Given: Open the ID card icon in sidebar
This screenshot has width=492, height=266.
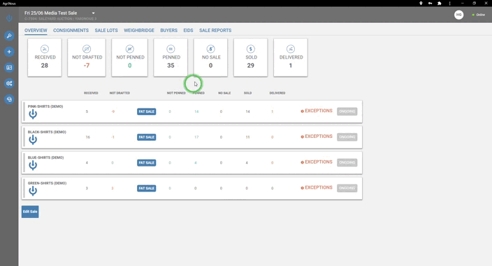Looking at the screenshot, I should [x=9, y=68].
